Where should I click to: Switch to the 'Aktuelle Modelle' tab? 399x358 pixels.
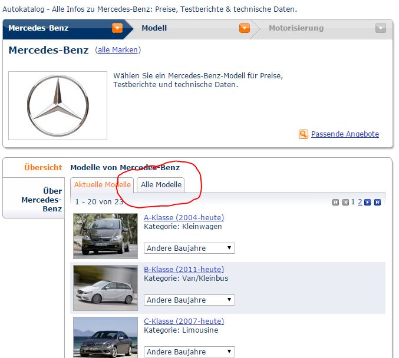(103, 185)
